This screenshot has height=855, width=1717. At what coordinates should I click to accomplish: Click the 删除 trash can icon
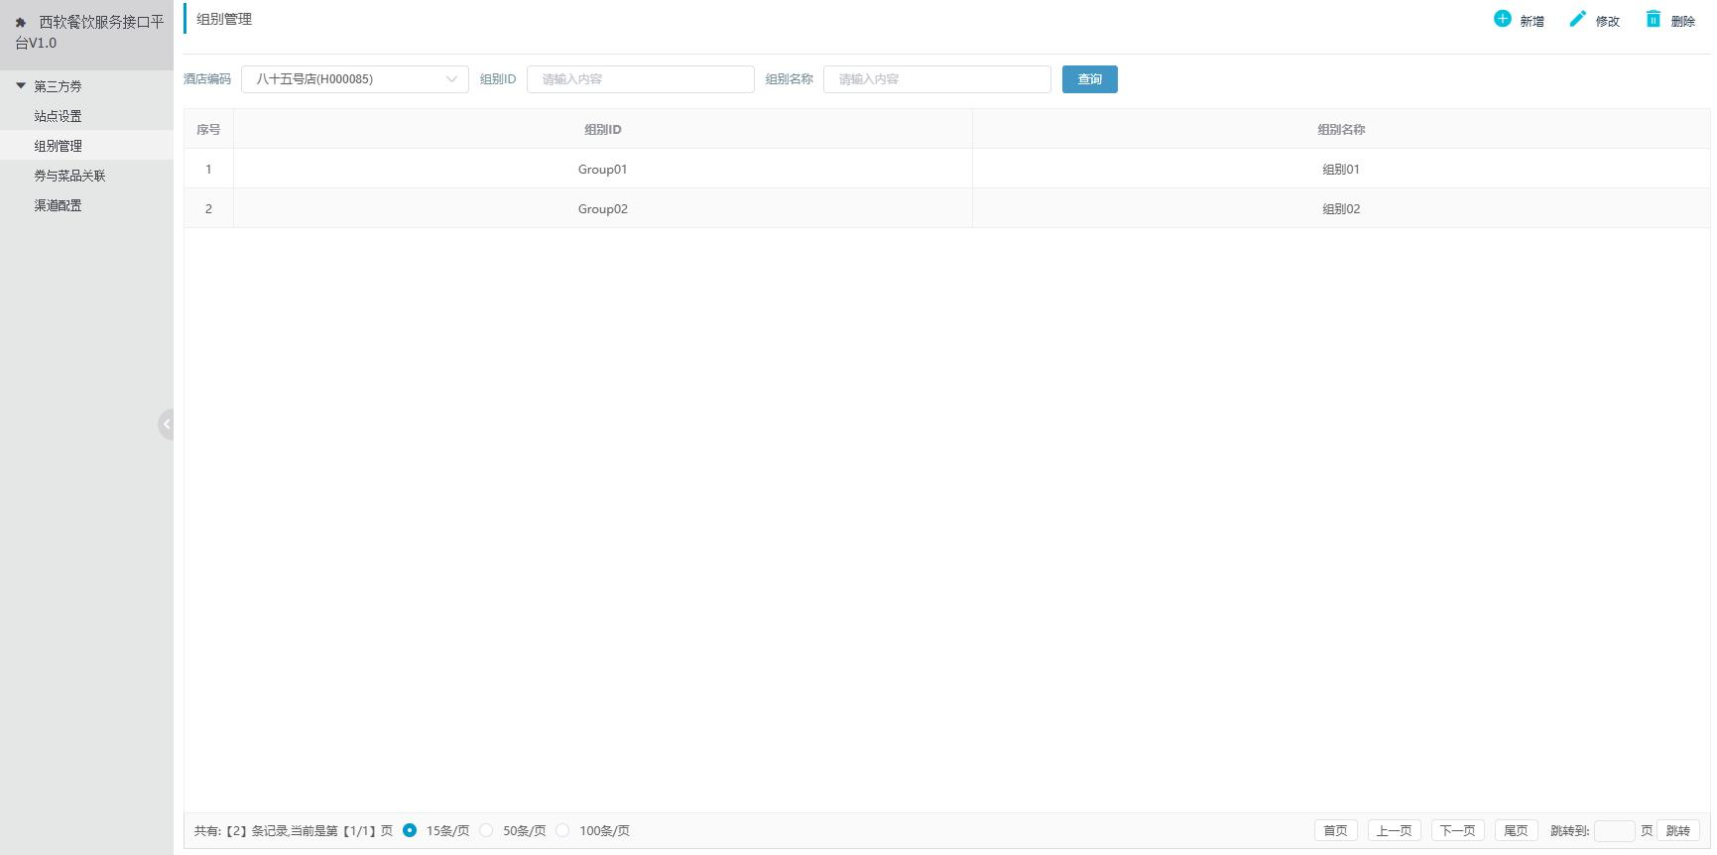pyautogui.click(x=1653, y=19)
